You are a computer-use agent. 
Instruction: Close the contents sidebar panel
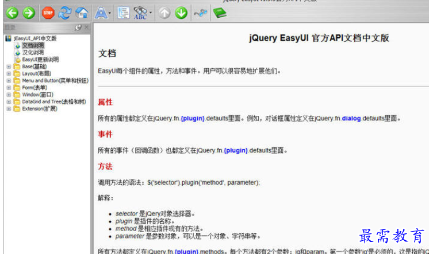click(x=86, y=27)
